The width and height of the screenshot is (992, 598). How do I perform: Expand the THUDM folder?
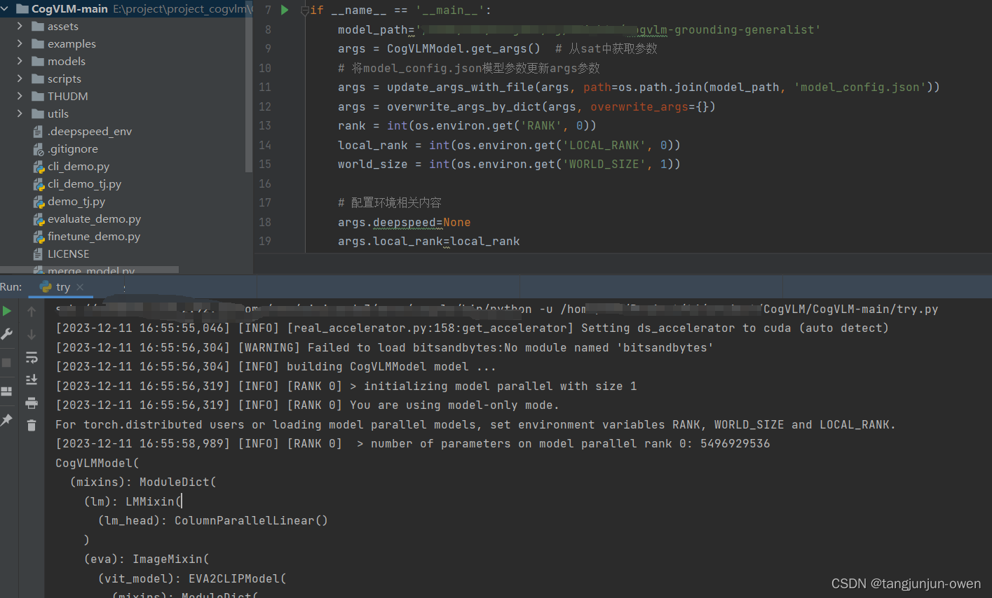20,97
